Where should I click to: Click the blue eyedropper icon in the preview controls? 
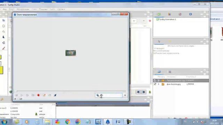click(55, 95)
